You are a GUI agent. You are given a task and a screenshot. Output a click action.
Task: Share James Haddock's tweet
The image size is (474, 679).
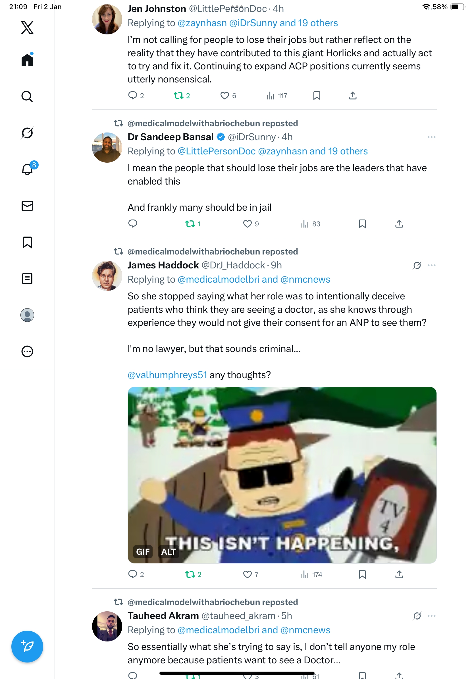(x=399, y=574)
